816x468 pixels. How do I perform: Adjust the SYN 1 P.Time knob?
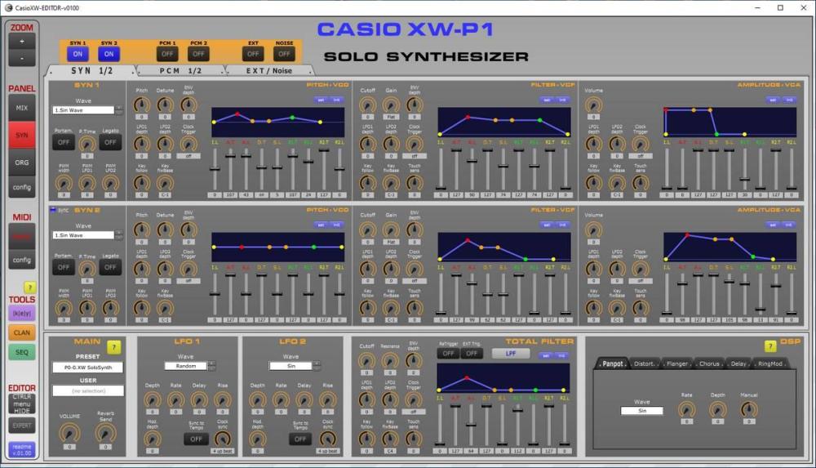click(x=87, y=145)
